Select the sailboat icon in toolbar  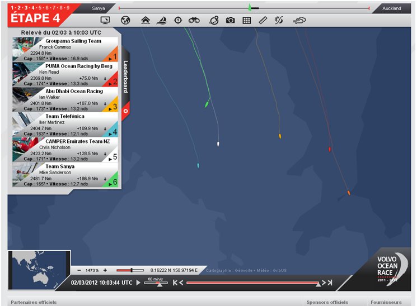[x=162, y=20]
